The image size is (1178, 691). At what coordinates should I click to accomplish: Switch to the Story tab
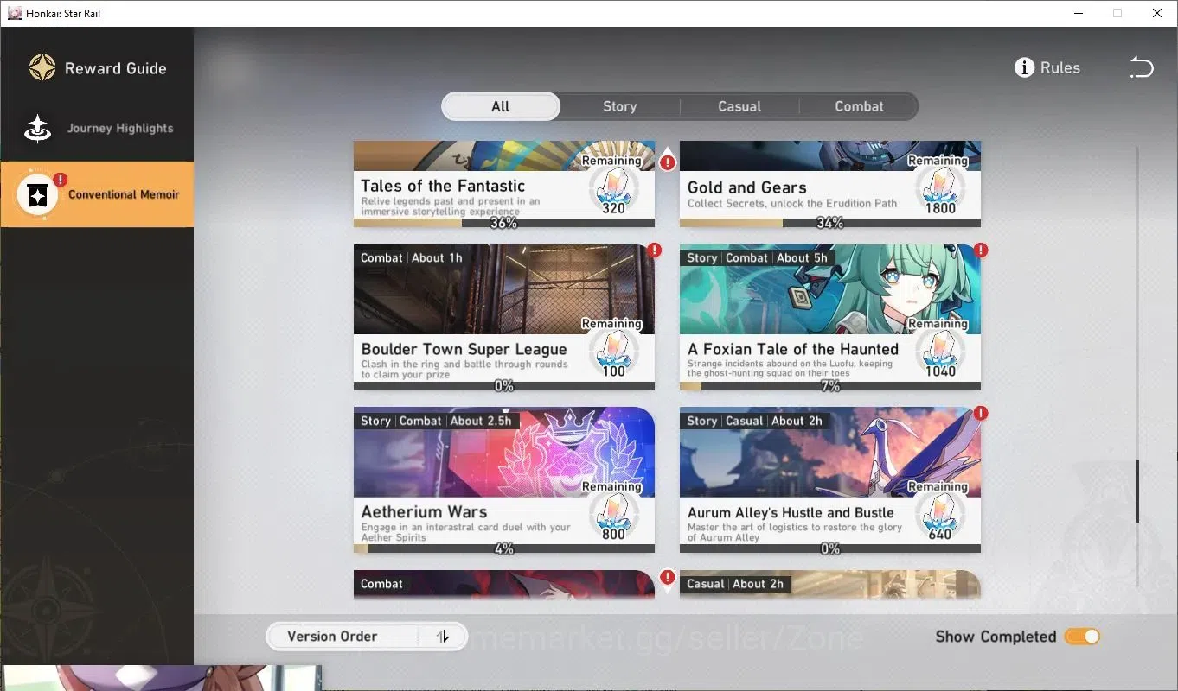(x=619, y=106)
